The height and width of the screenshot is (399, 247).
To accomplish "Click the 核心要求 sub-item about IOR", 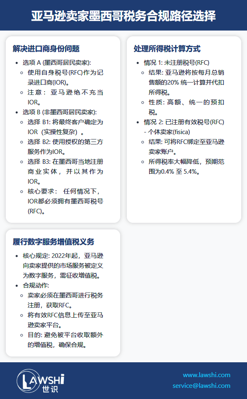I will (65, 201).
